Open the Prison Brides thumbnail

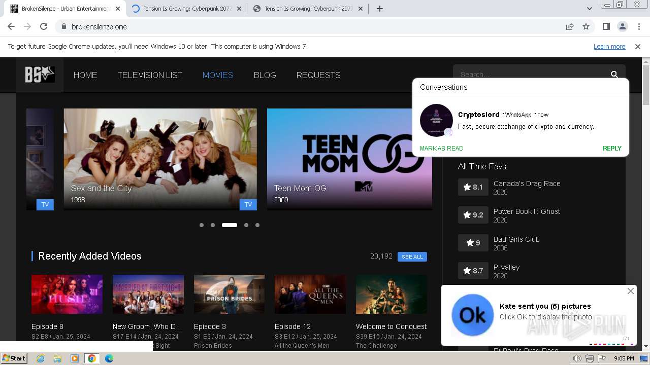[229, 295]
